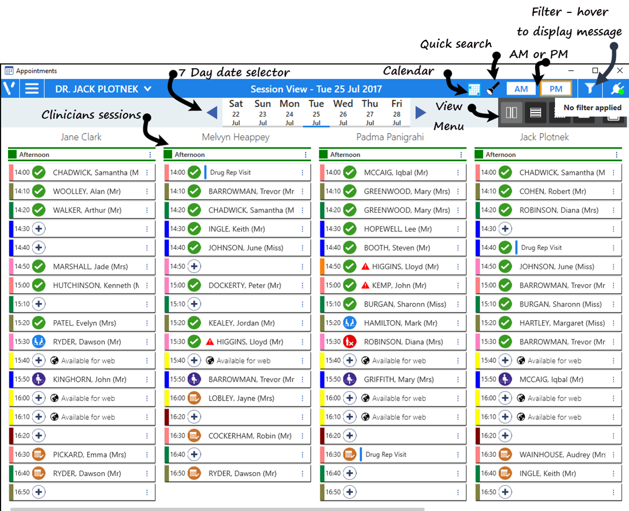Select Tue 25 Jul in the date selector
Screen dimensions: 629x511
coord(316,113)
